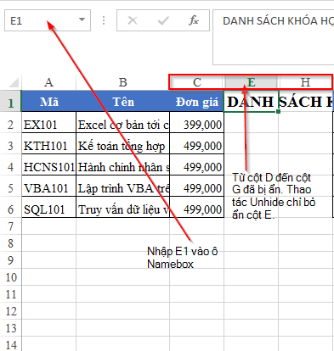
Task: Select row 4 header
Action: click(x=11, y=165)
